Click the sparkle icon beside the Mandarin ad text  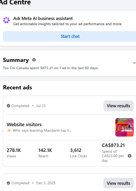pyautogui.click(x=9, y=130)
